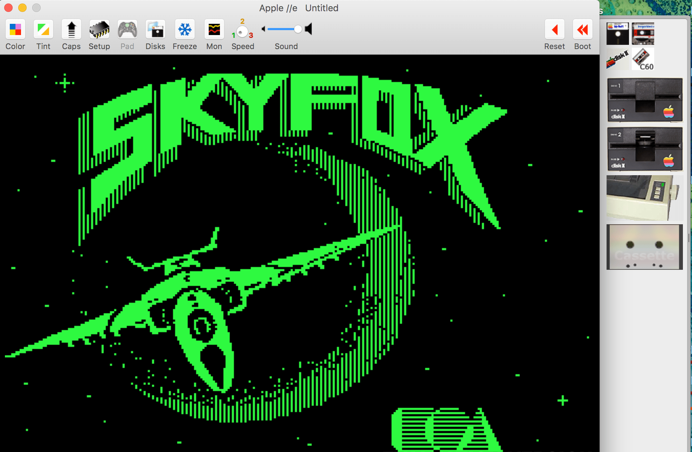Click the printer image in drawer
The image size is (692, 452).
pyautogui.click(x=644, y=198)
